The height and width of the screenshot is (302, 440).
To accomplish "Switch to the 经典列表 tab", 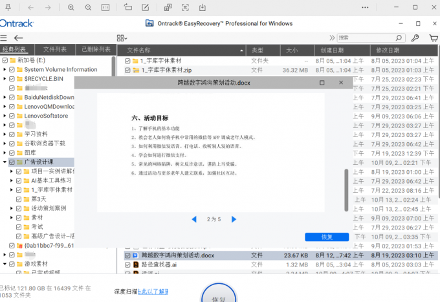I will [x=17, y=50].
